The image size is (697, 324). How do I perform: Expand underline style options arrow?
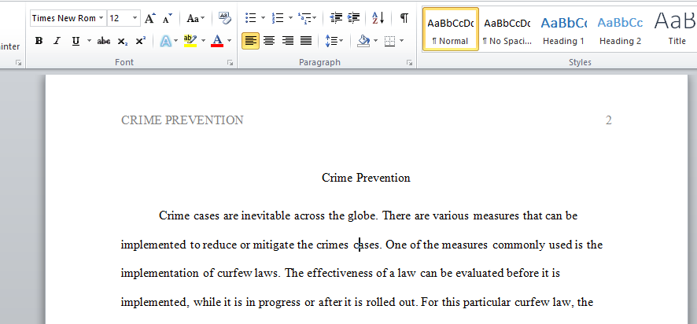click(89, 42)
